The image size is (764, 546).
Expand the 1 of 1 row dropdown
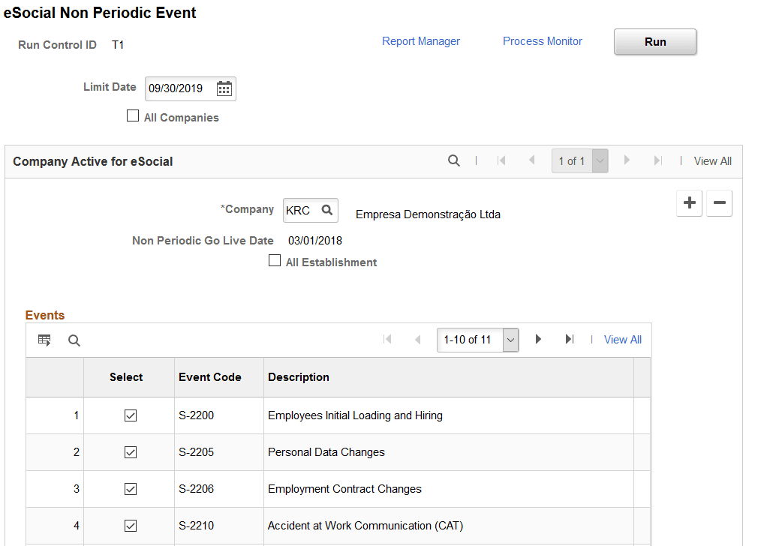tap(599, 160)
